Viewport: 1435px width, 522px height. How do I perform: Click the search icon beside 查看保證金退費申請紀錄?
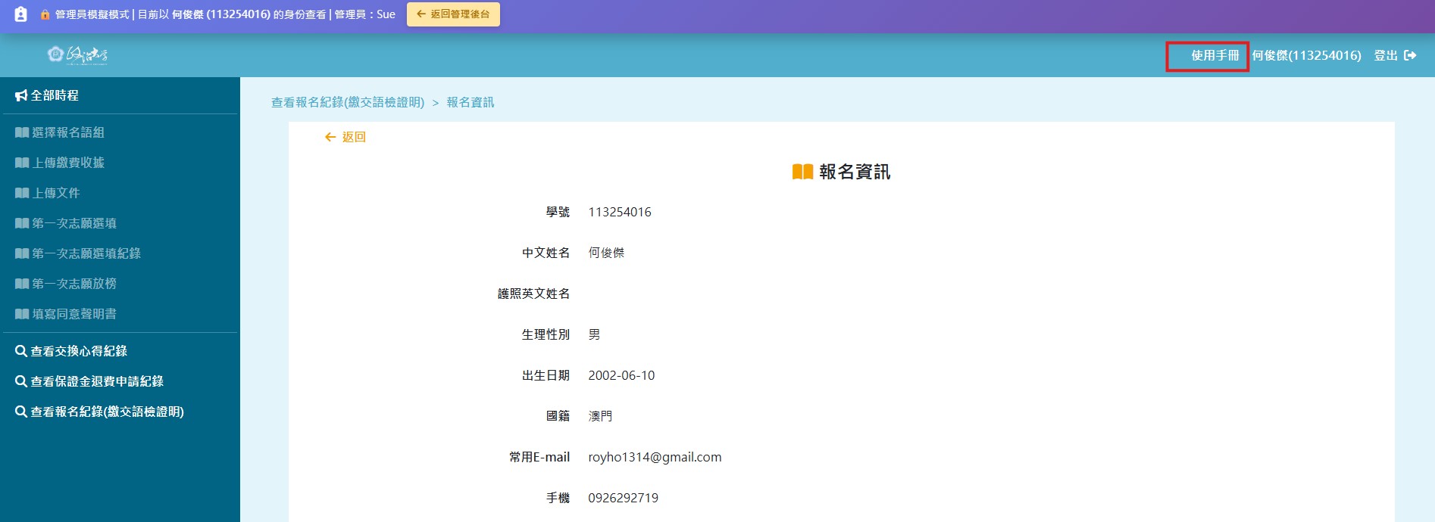(x=21, y=381)
